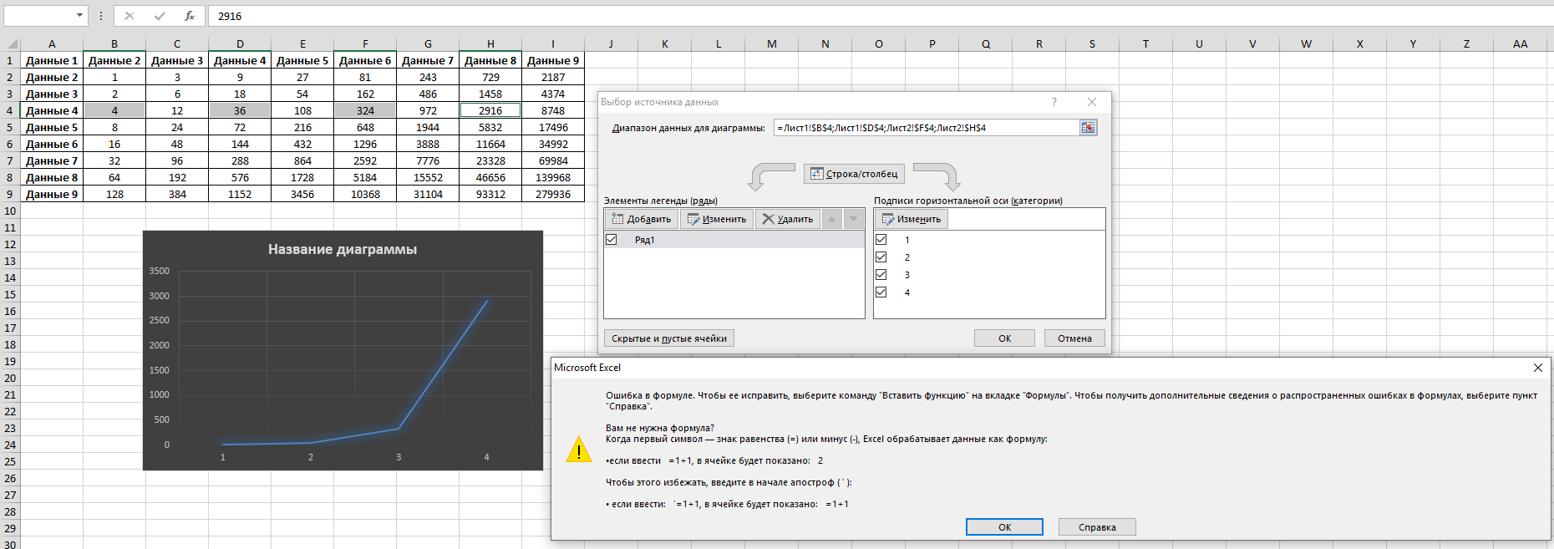Screen dimensions: 1554x549
Task: Select row header 9
Action: 10,194
